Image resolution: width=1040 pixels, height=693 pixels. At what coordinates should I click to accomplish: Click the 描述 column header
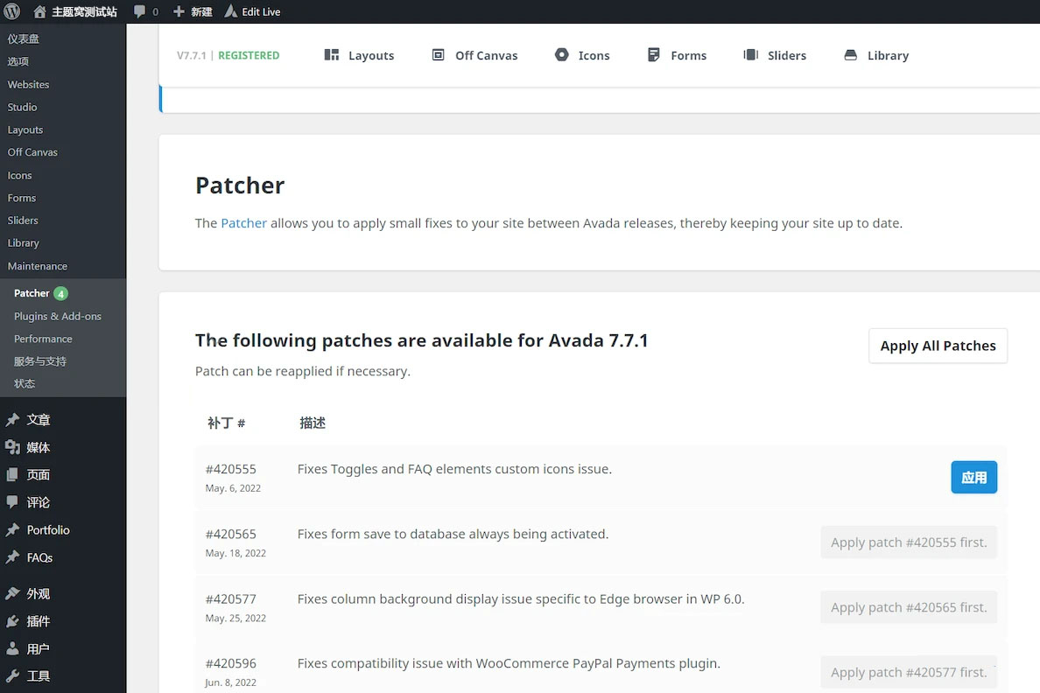point(313,423)
